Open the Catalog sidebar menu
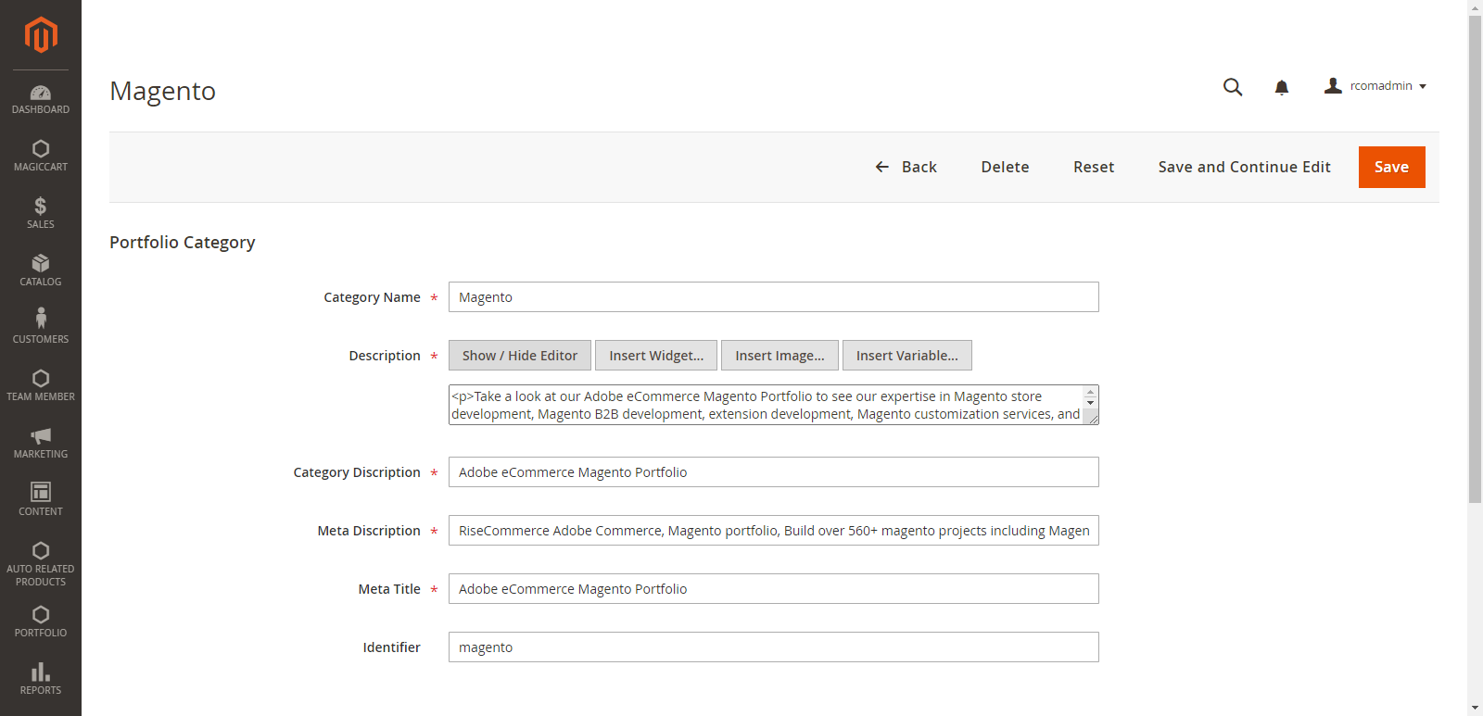 (41, 270)
